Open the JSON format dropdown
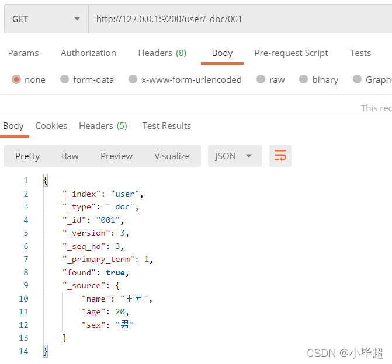This screenshot has width=392, height=364. [x=235, y=156]
